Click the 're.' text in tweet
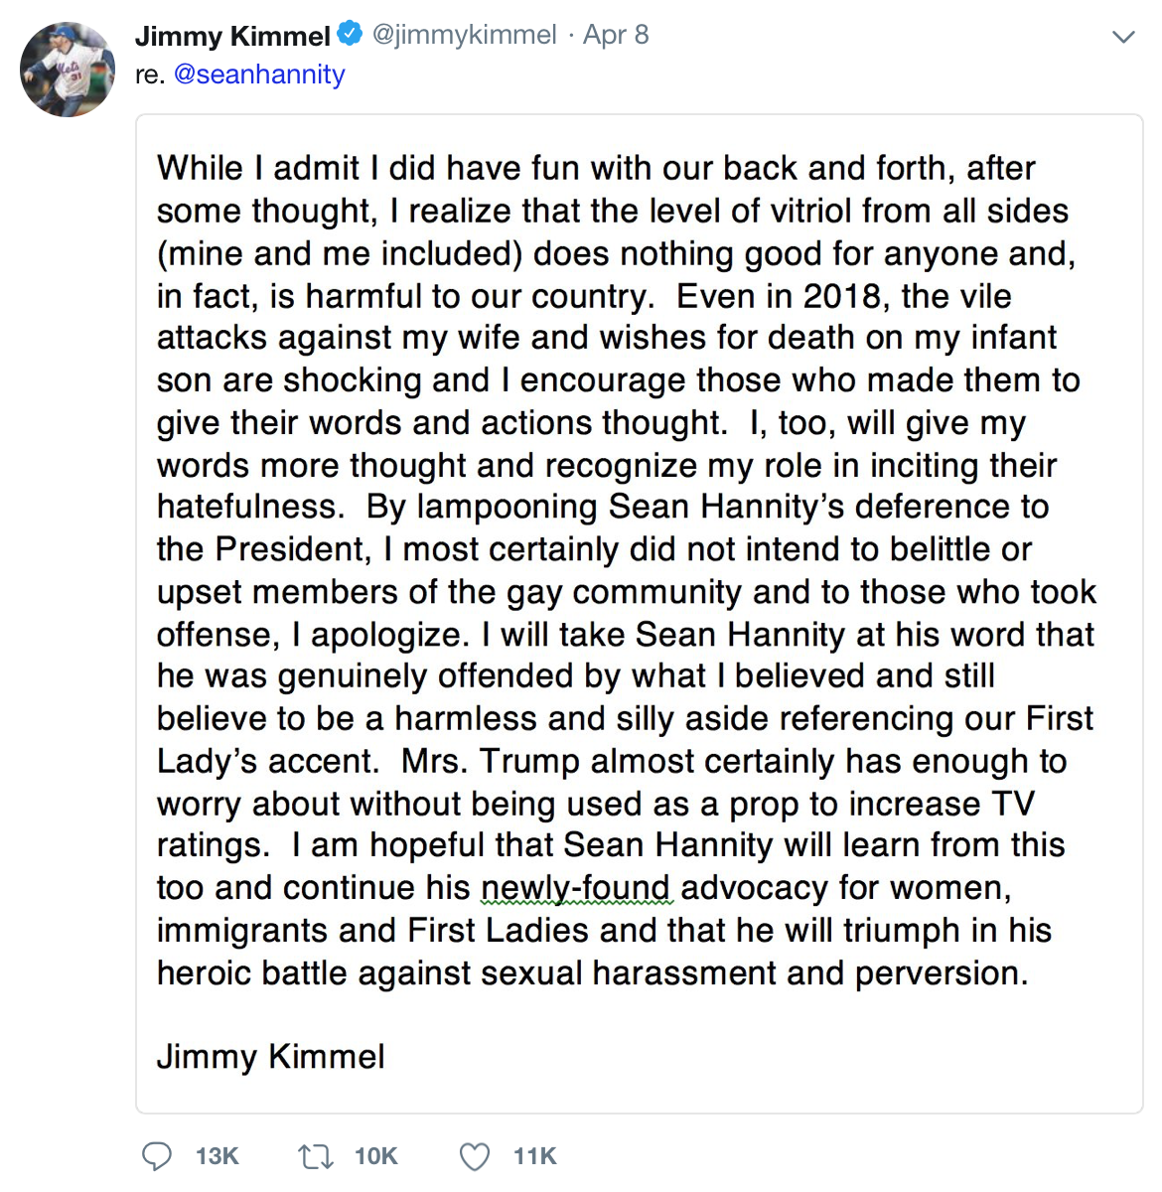Viewport: 1162px width, 1192px height. (150, 74)
